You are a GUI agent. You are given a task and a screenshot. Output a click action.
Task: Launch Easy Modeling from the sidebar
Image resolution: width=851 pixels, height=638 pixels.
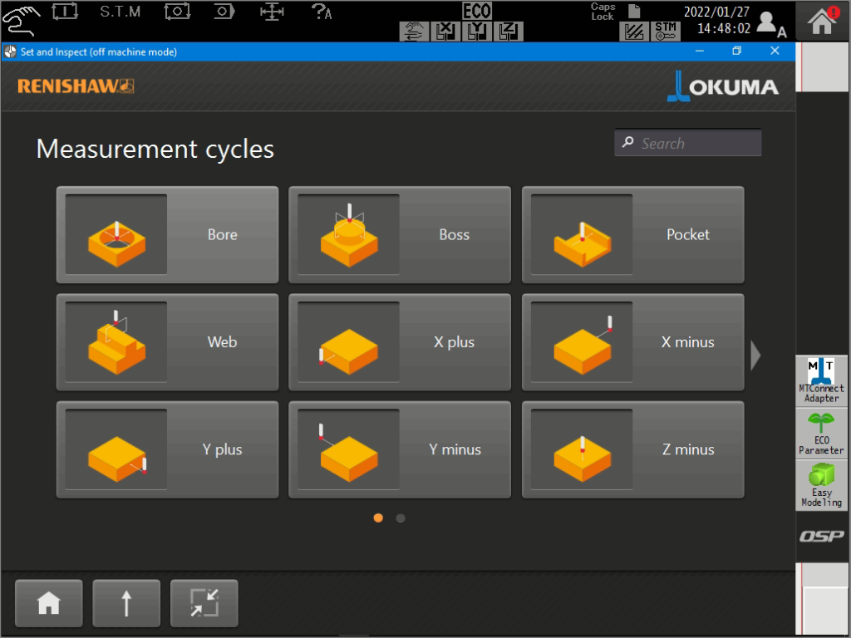click(x=821, y=485)
